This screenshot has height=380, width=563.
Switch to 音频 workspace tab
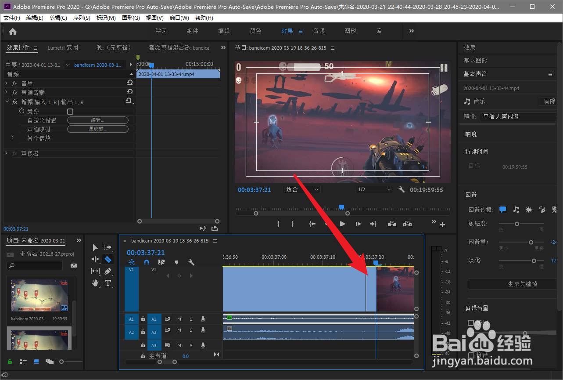(x=319, y=31)
